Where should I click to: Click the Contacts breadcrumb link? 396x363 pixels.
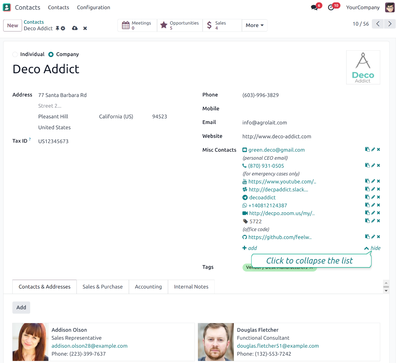34,22
